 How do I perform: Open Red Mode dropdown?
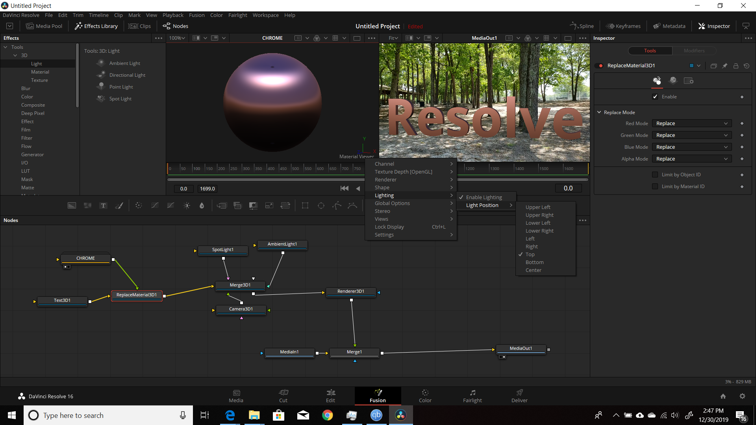coord(692,124)
